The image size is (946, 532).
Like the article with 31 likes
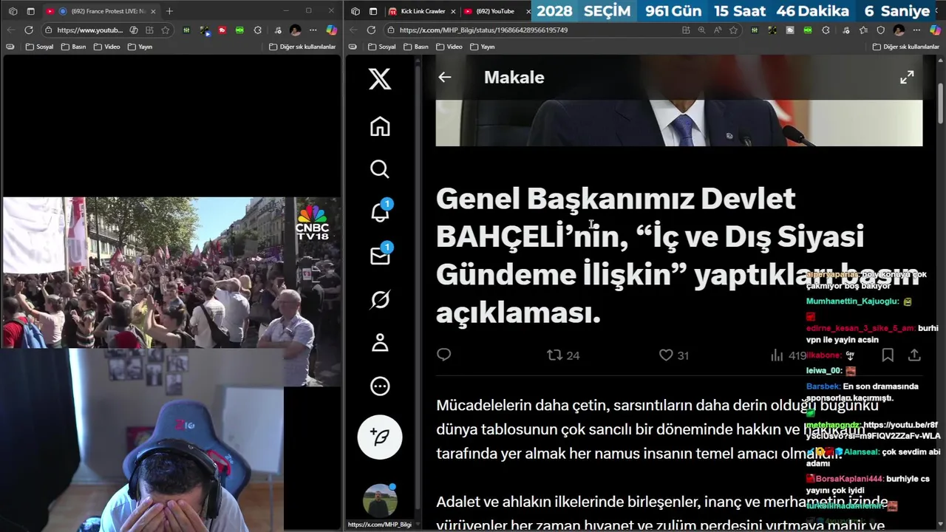pyautogui.click(x=673, y=355)
